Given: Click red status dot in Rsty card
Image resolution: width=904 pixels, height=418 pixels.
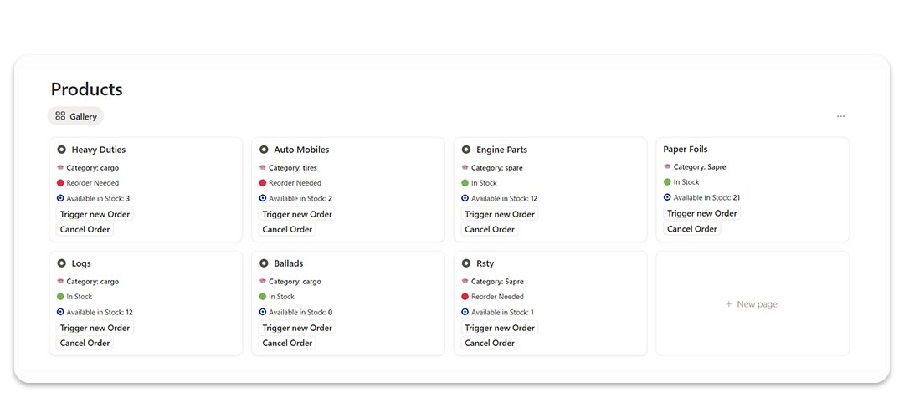Looking at the screenshot, I should [465, 297].
